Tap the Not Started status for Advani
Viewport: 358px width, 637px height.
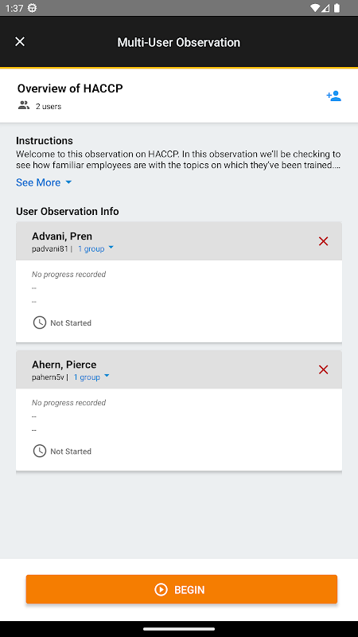click(x=71, y=323)
